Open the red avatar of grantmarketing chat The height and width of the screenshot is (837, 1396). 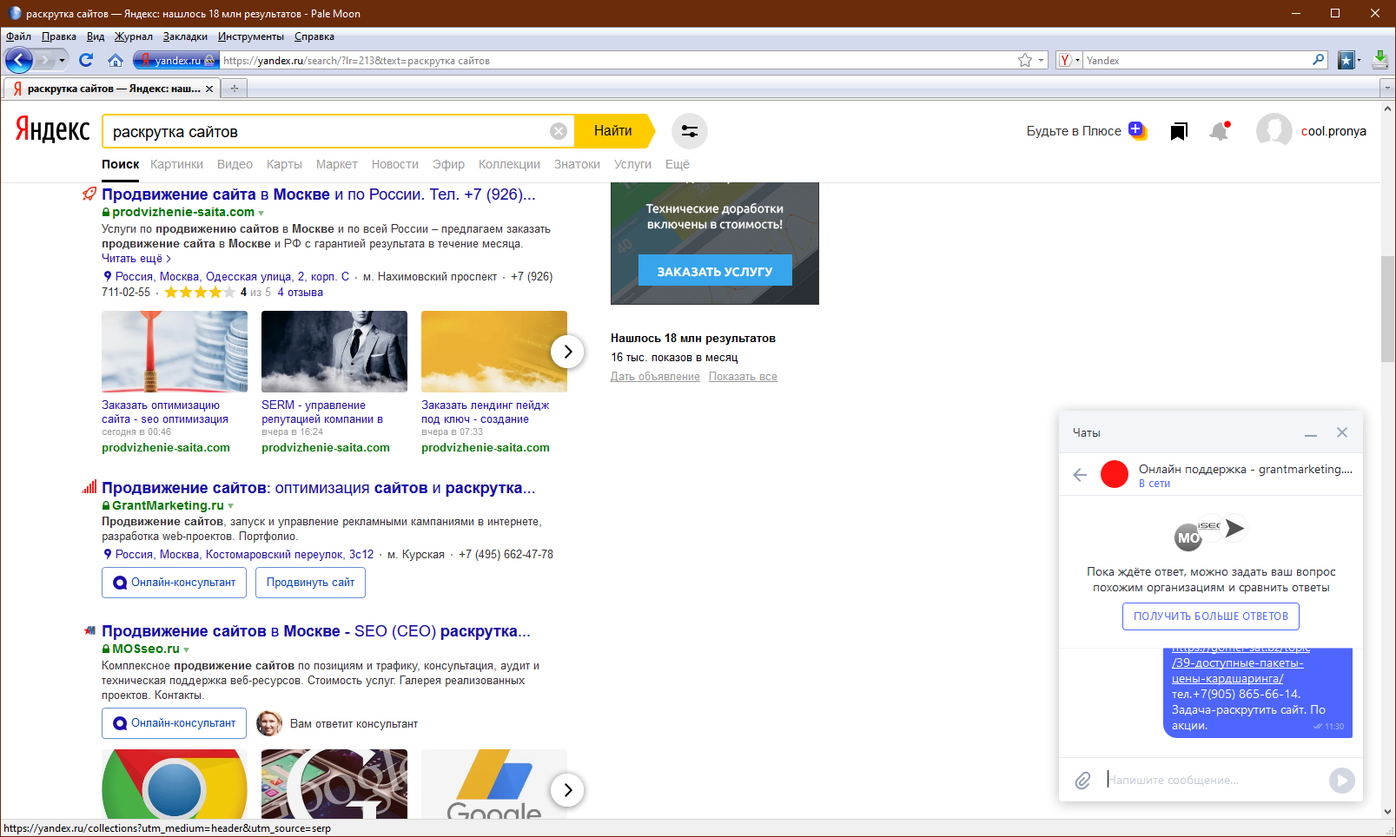pos(1115,474)
